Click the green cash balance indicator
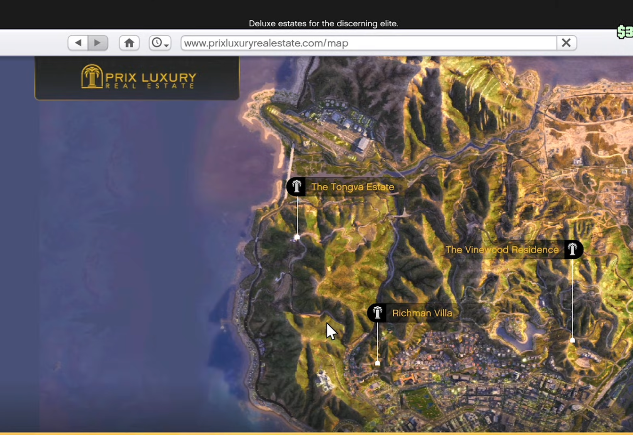This screenshot has height=435, width=633. tap(625, 32)
